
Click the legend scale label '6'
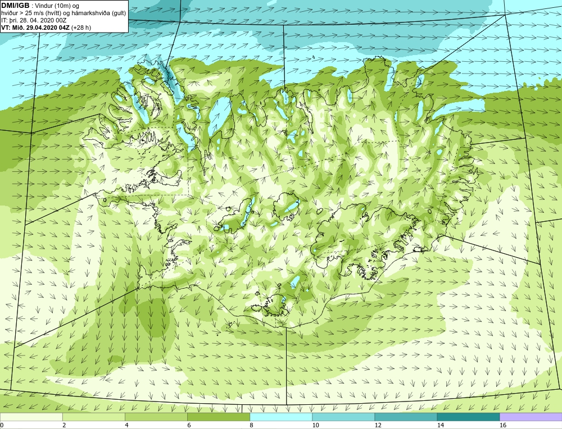tap(189, 425)
